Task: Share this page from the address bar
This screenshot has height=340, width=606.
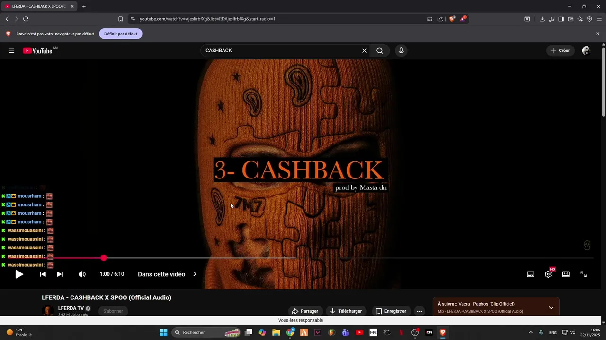Action: pyautogui.click(x=440, y=19)
